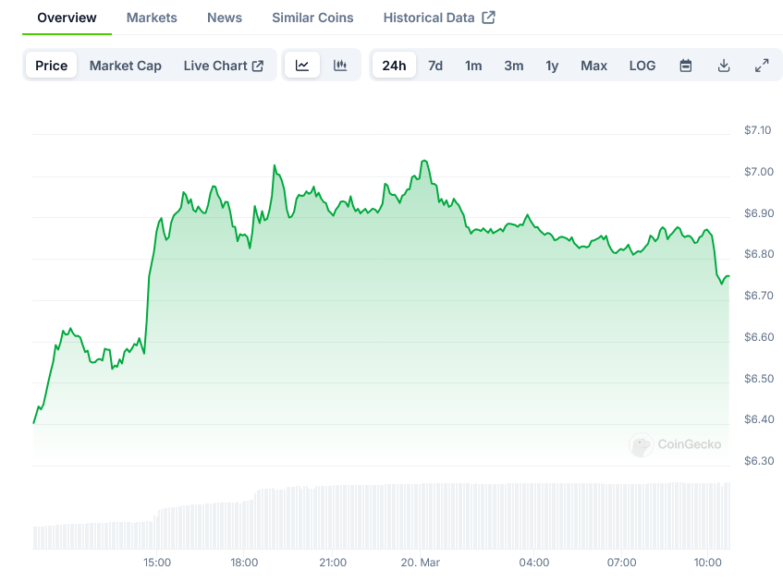
Task: Switch to candlestick chart icon
Action: click(x=340, y=66)
